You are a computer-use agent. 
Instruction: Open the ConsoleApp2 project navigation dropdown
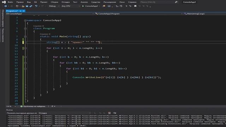click(50, 14)
